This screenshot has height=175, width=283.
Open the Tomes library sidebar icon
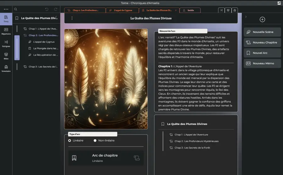coord(6,19)
